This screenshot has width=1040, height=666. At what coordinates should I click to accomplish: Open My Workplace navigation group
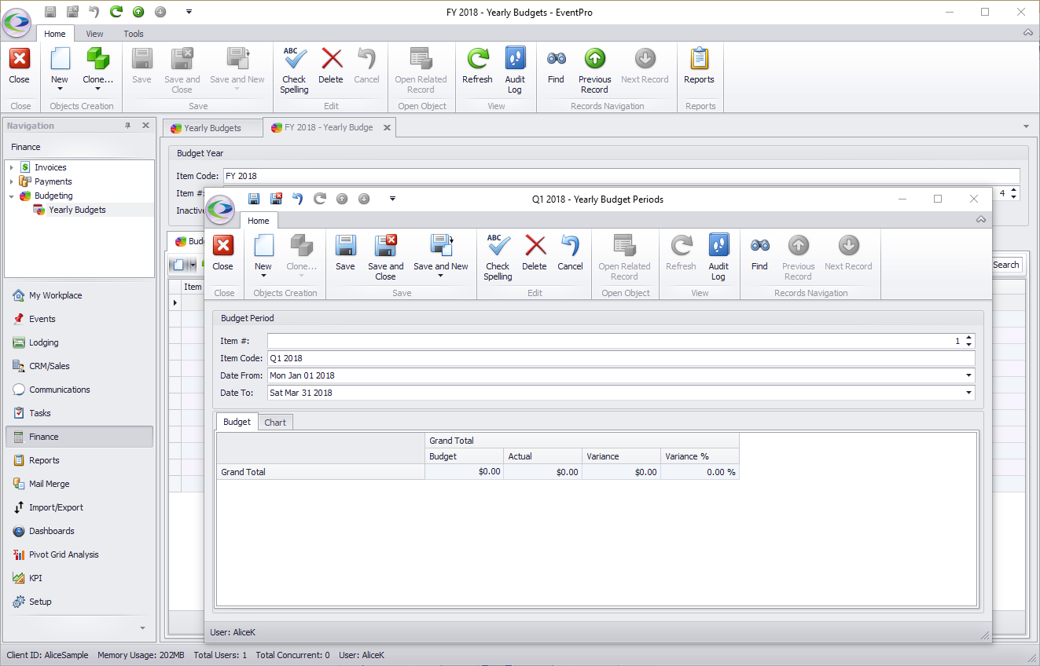point(79,295)
